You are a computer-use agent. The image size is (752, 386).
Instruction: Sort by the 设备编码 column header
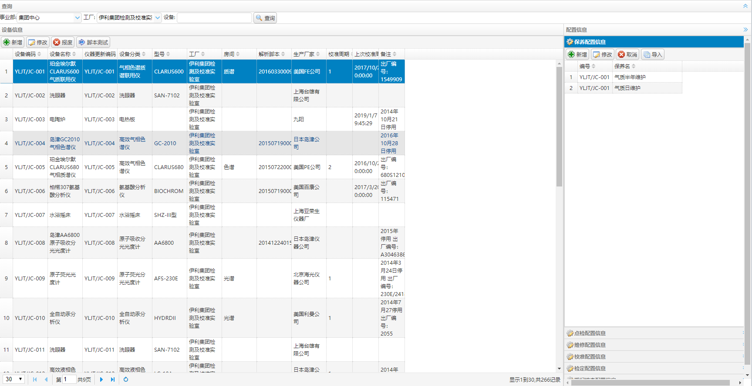tap(25, 54)
